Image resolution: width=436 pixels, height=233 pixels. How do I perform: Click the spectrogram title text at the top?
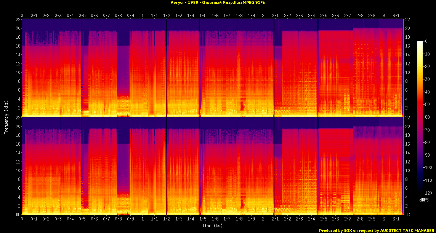point(218,3)
